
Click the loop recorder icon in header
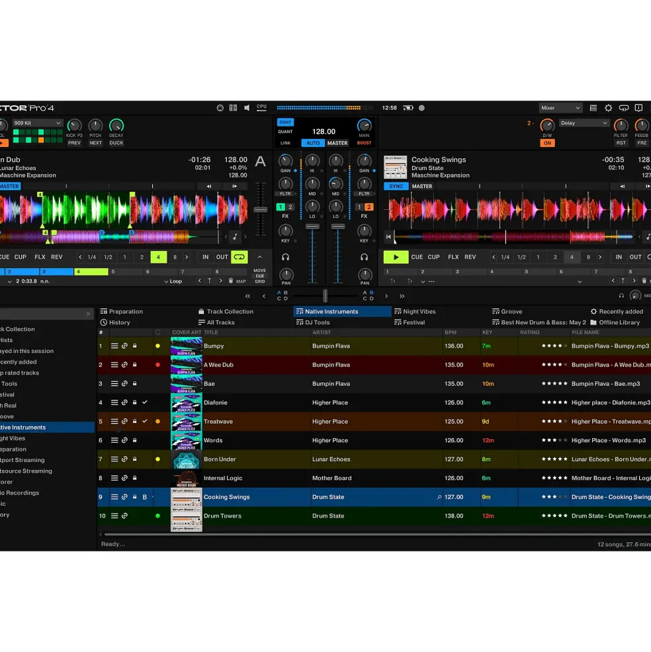624,108
